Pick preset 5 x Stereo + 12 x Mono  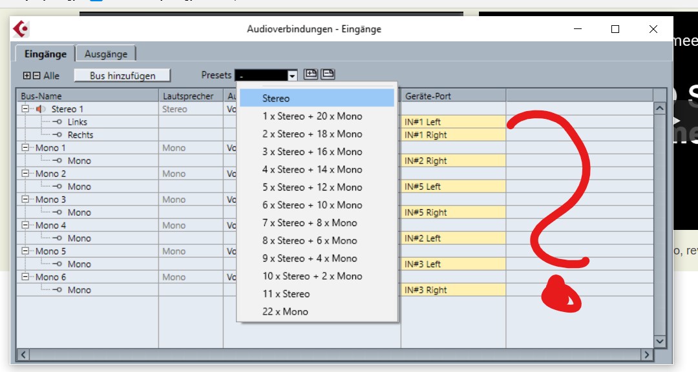pos(312,187)
